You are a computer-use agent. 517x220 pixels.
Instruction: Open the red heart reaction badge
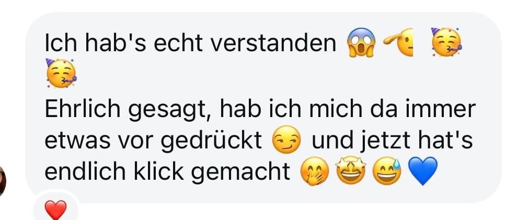pos(55,210)
